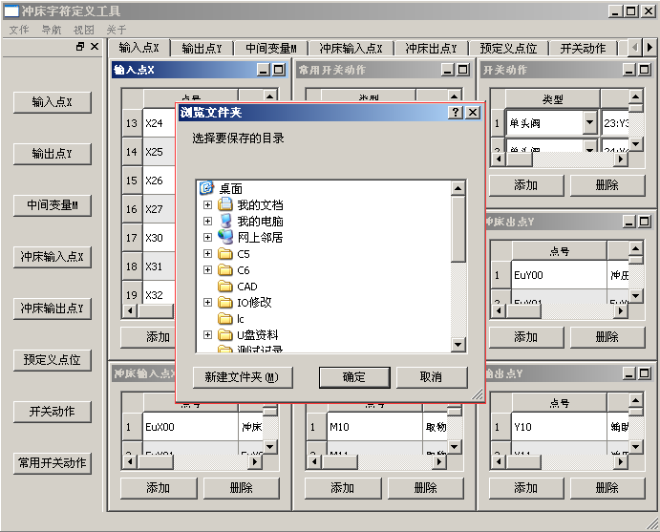Expand the C5 folder node
Viewport: 660px width, 532px height.
click(x=207, y=254)
